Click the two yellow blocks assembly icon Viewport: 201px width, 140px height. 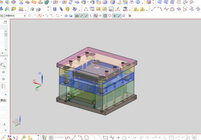pos(136,9)
